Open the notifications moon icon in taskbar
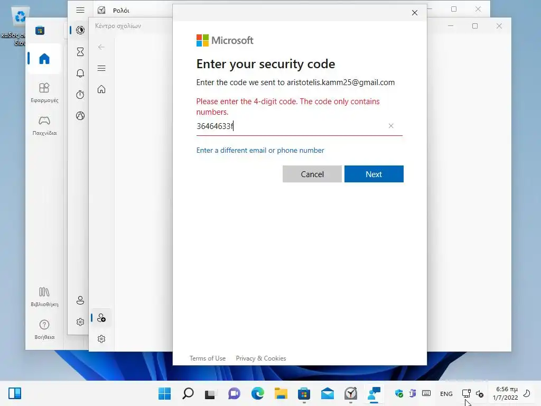 (x=527, y=393)
